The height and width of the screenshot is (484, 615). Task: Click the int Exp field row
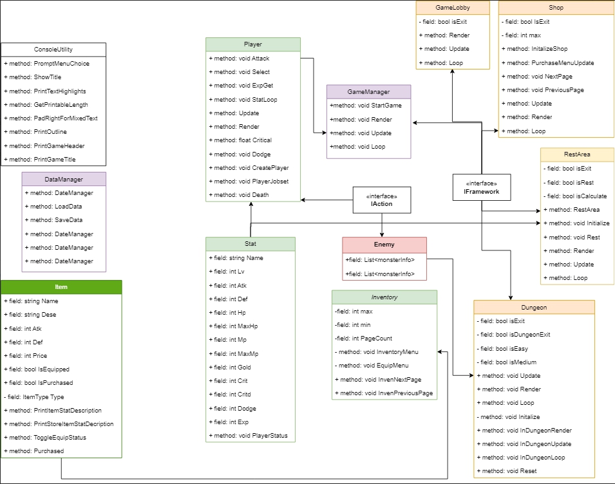pyautogui.click(x=251, y=422)
